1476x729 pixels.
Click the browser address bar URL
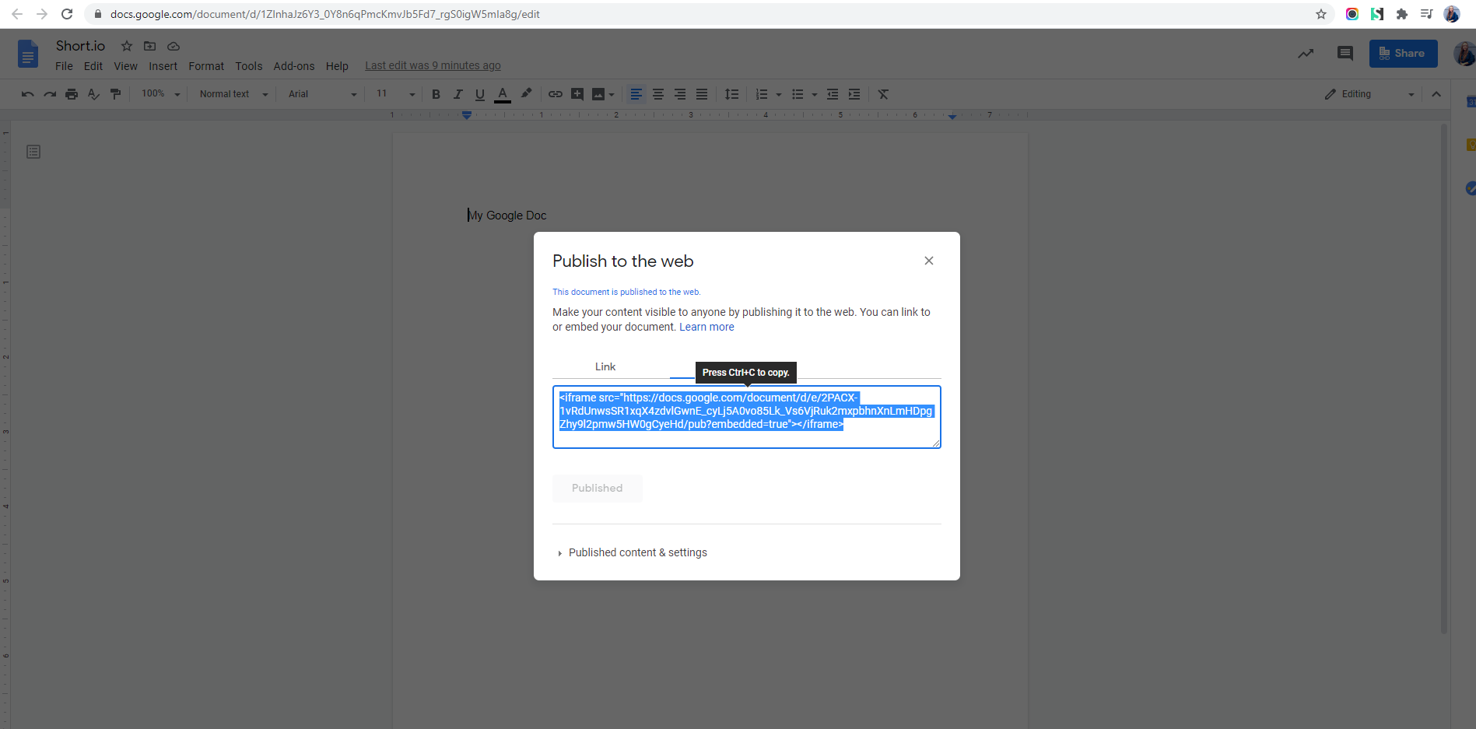coord(324,14)
